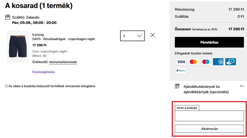Click the bank transfer payment icon
247x138 pixels.
point(231,62)
